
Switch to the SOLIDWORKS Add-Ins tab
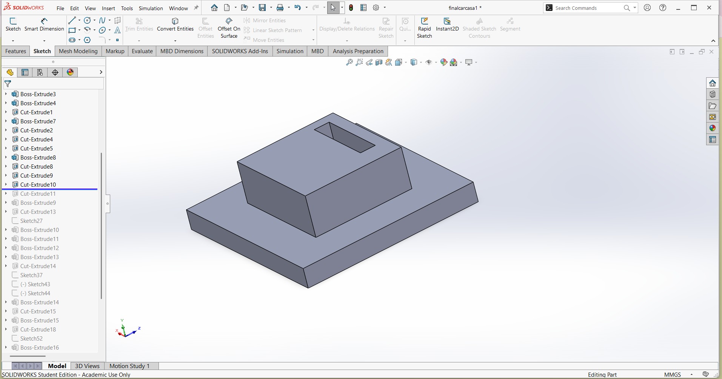pos(240,51)
